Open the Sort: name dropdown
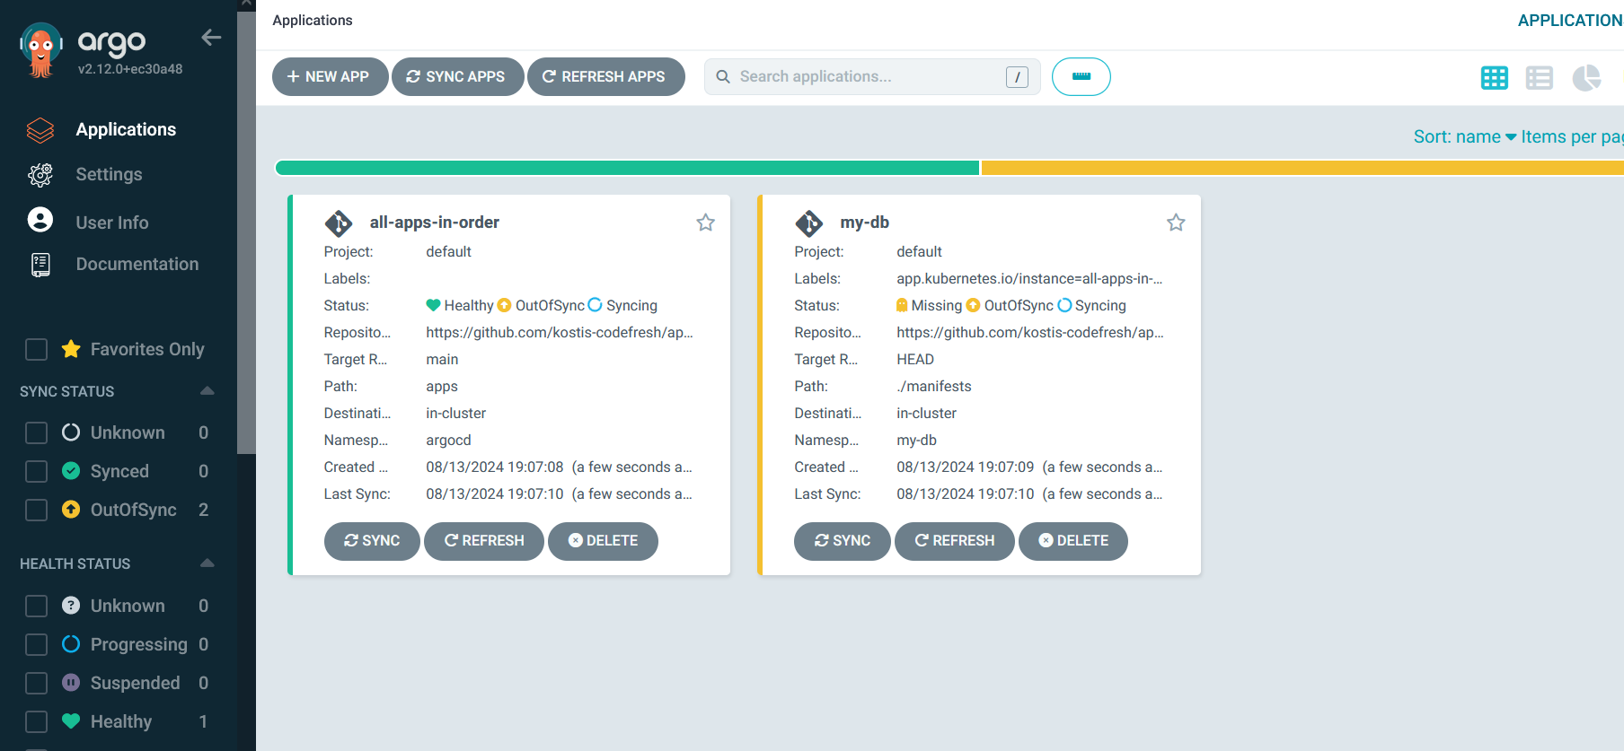The height and width of the screenshot is (751, 1624). coord(1464,136)
